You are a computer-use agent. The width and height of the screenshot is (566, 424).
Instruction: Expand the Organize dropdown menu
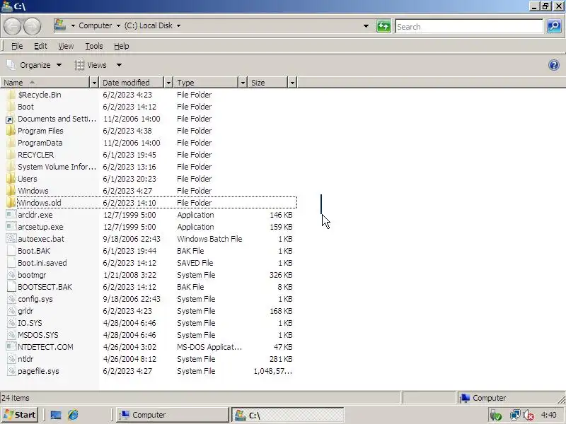[59, 65]
